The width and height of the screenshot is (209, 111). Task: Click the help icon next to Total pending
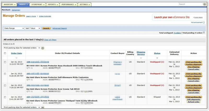(x=204, y=33)
